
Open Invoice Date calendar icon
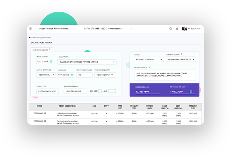[51, 61]
